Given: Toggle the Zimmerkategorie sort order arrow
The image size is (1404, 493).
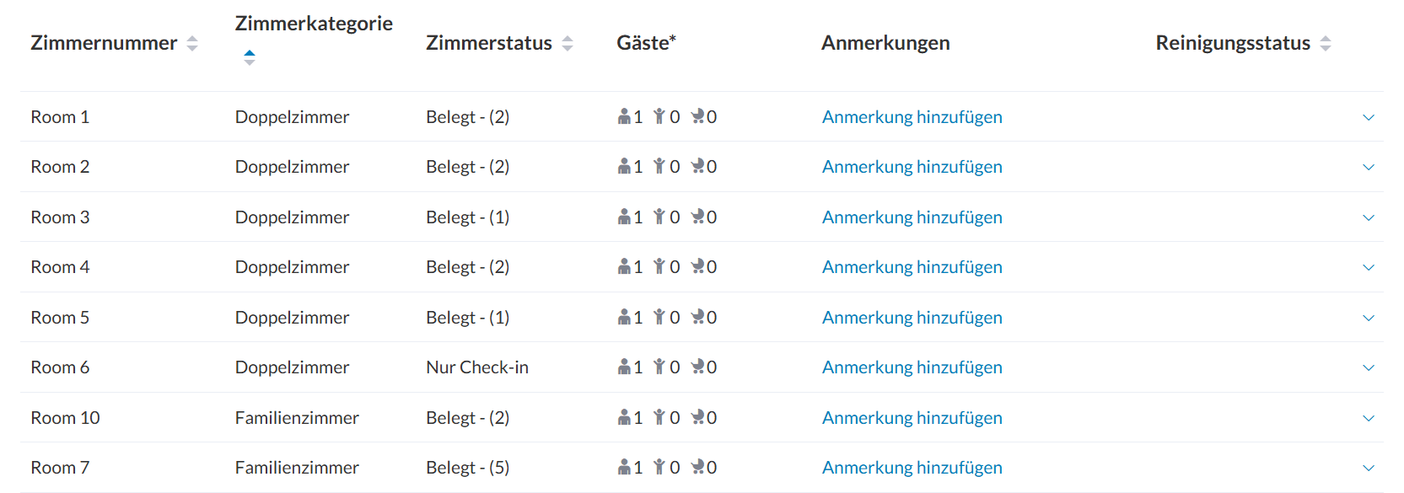Looking at the screenshot, I should click(250, 57).
